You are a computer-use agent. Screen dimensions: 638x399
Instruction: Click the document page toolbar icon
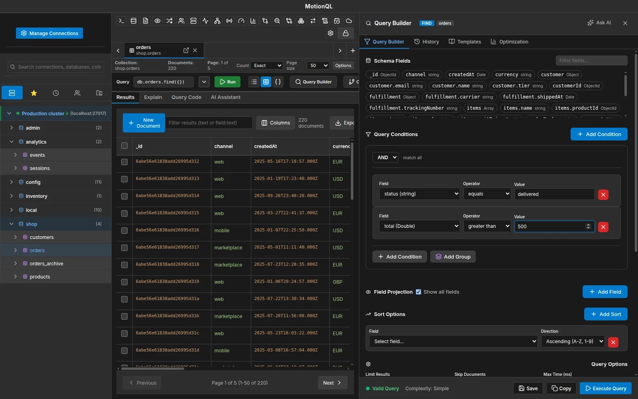pos(146,21)
